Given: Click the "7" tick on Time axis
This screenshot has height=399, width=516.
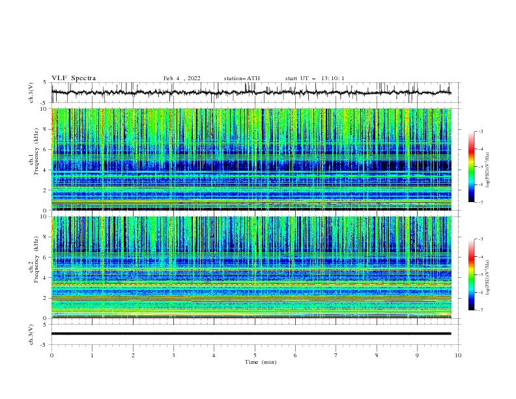Looking at the screenshot, I should (x=336, y=355).
